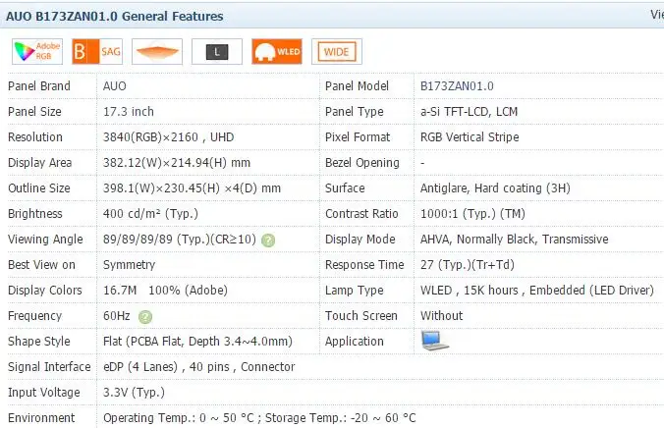Screen dimensions: 664x428
Task: Select the 3840(RGB)×2160 UHD resolution text
Action: tap(169, 137)
